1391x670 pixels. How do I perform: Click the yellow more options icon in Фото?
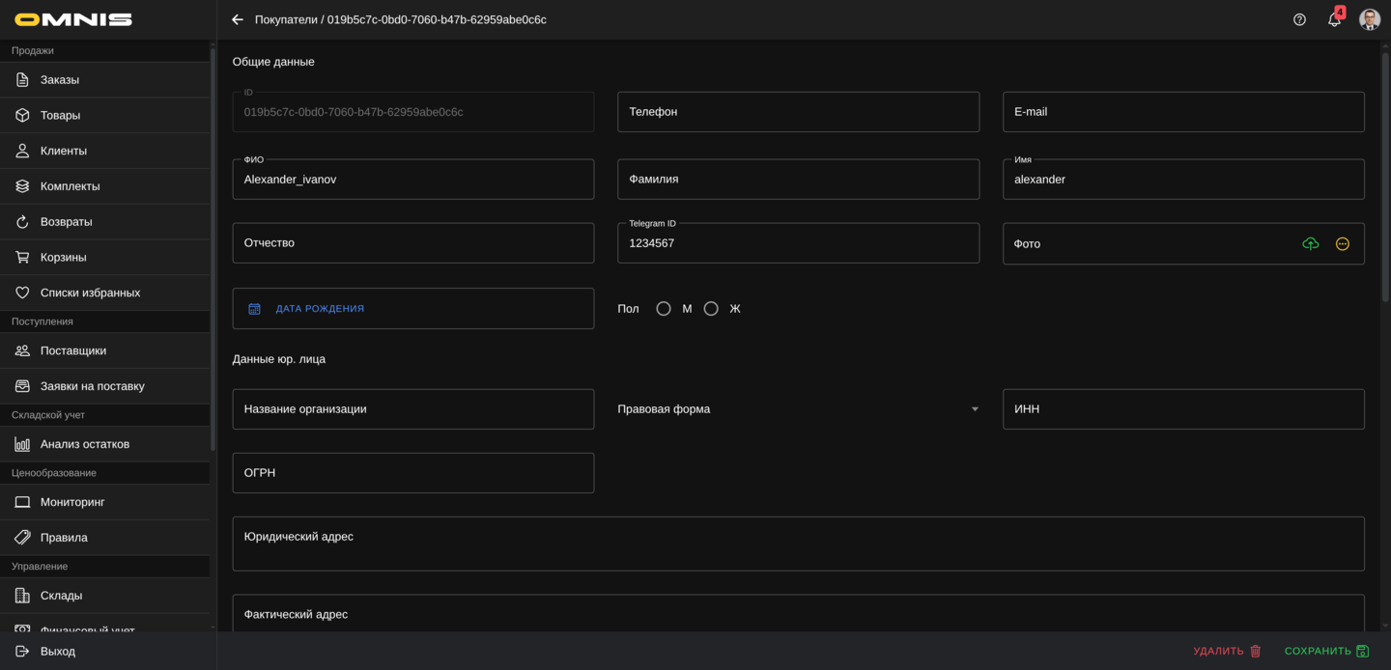pos(1342,244)
